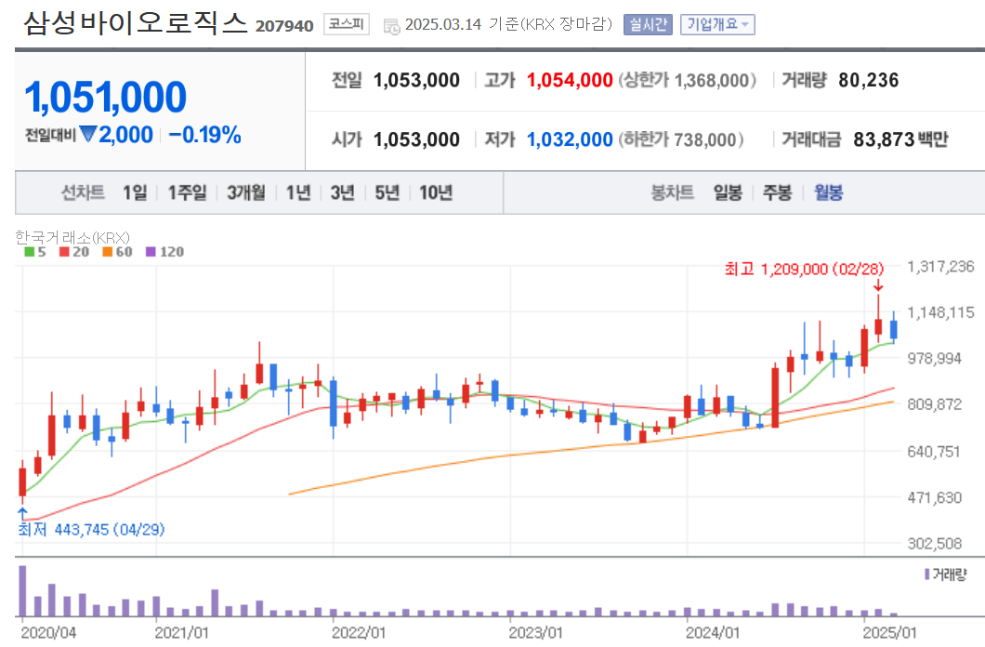Select the 3년 line chart period
This screenshot has height=647, width=985.
click(342, 192)
